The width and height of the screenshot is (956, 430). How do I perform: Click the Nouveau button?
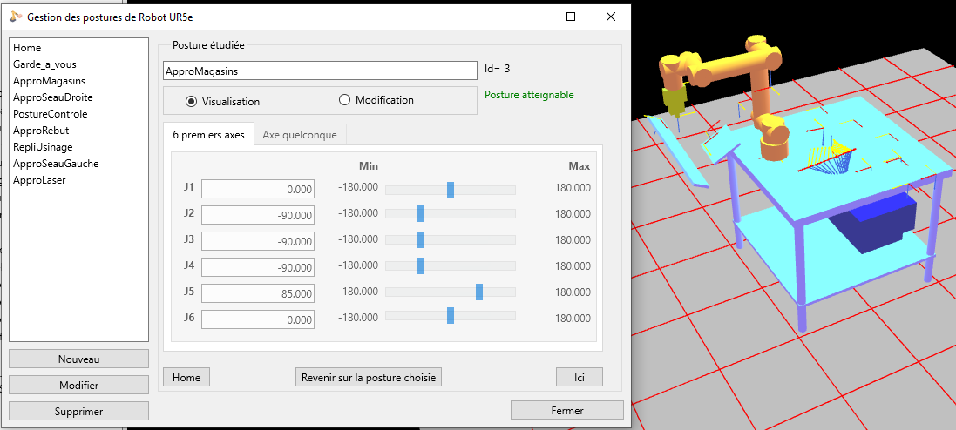[78, 359]
